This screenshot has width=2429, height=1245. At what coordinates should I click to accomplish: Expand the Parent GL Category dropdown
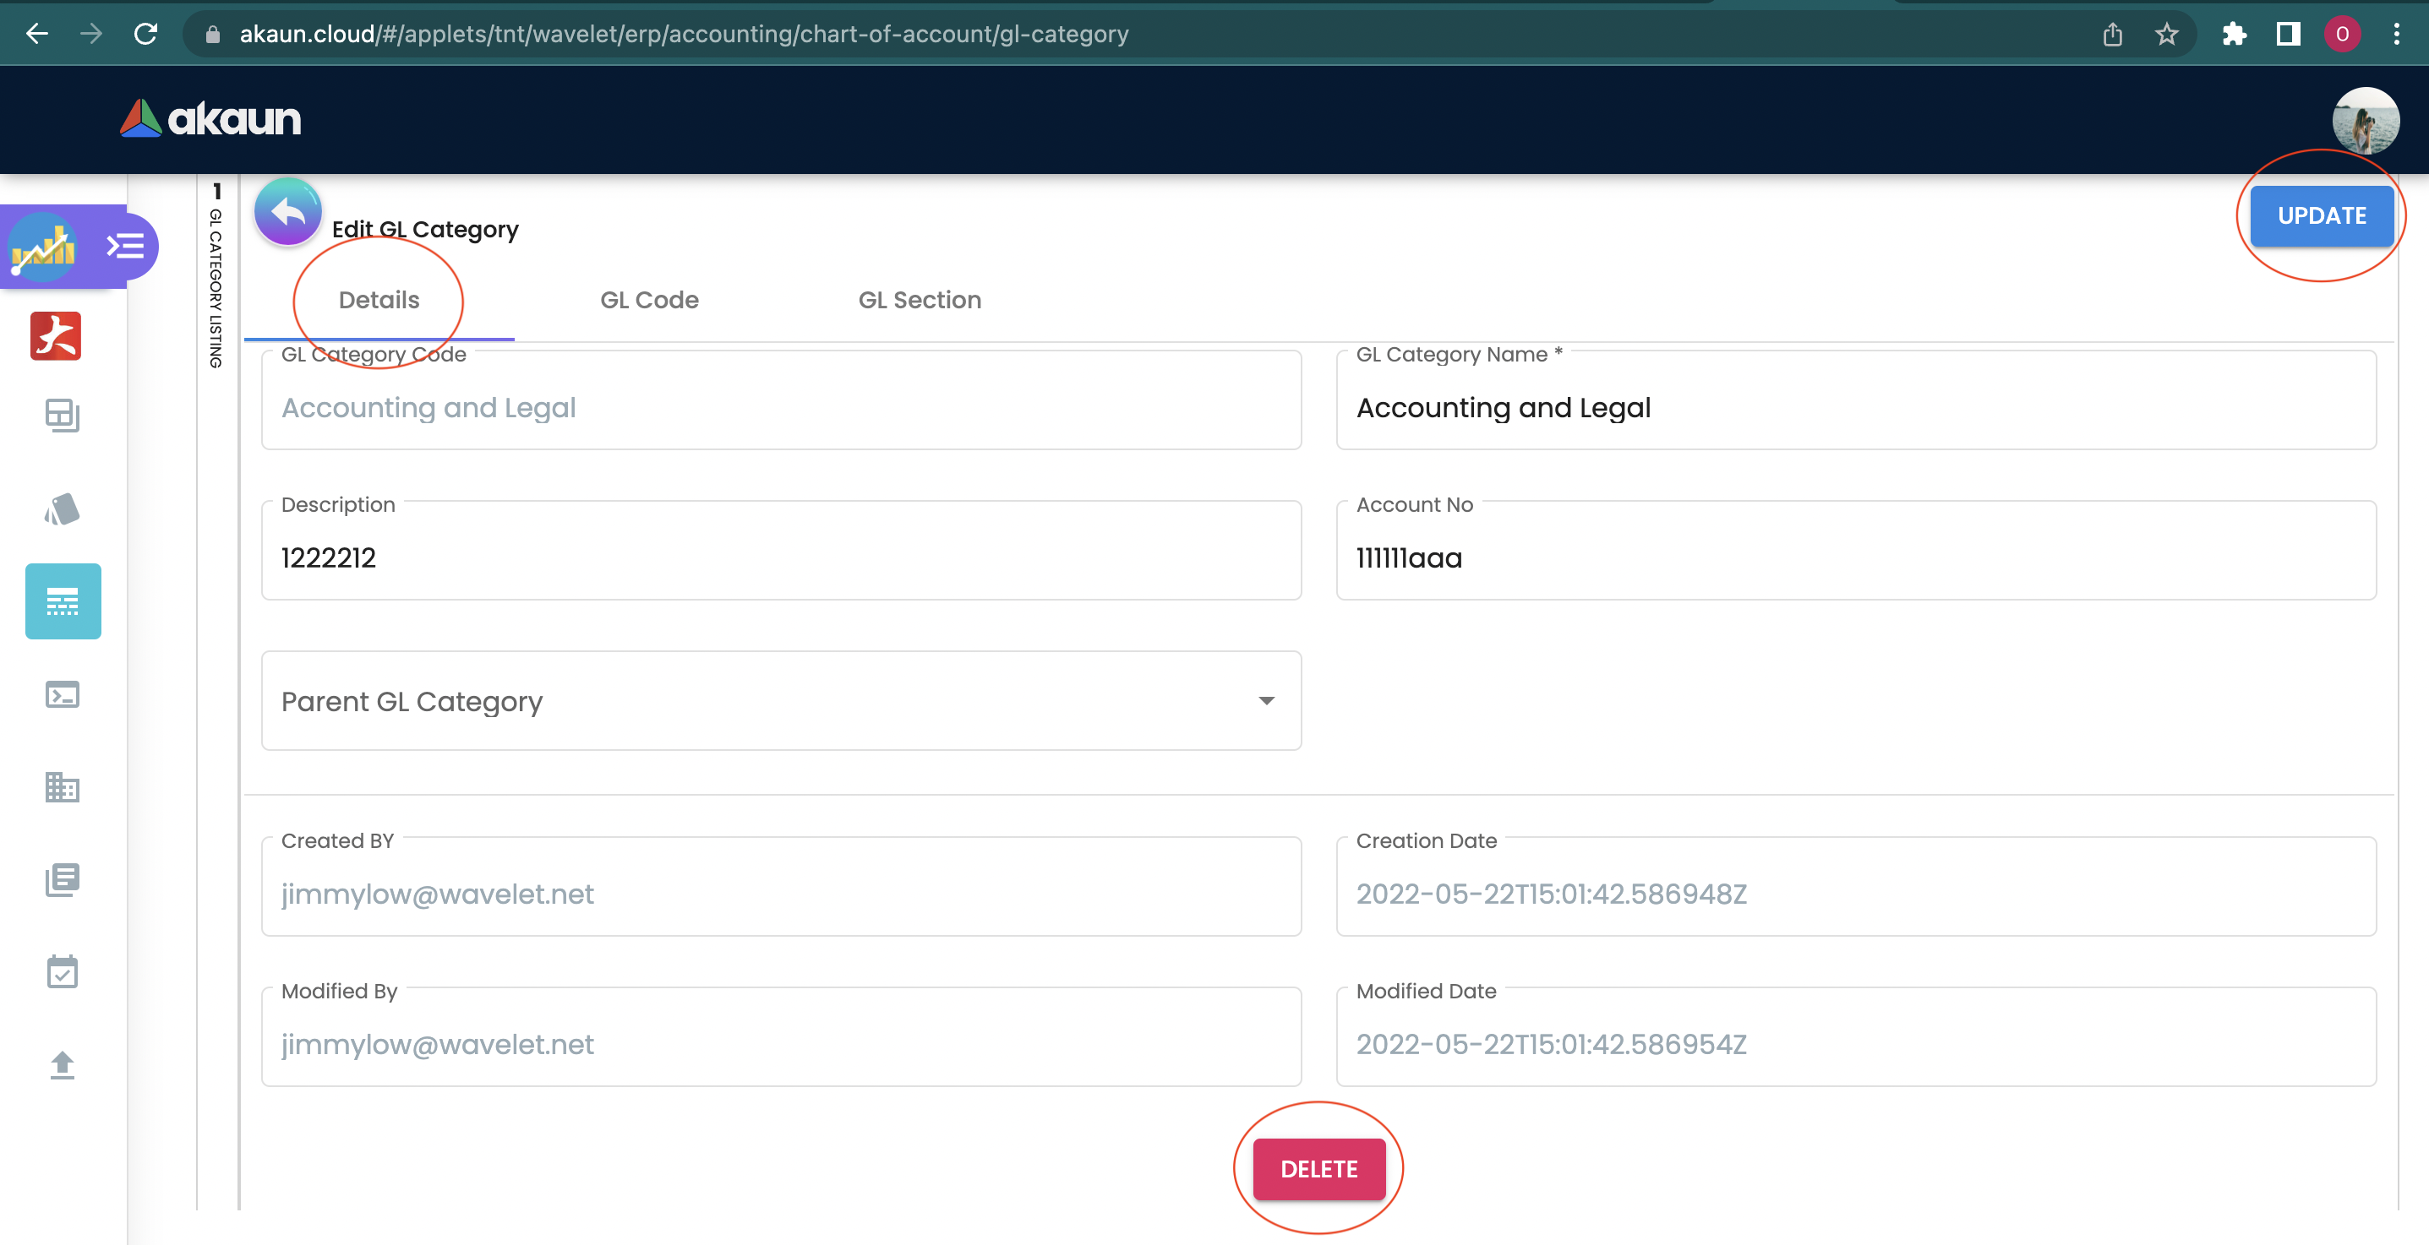tap(781, 701)
